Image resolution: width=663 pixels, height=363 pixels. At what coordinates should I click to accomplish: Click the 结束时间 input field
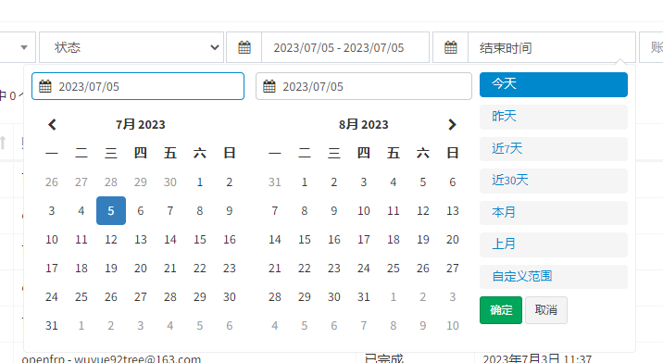(x=552, y=47)
